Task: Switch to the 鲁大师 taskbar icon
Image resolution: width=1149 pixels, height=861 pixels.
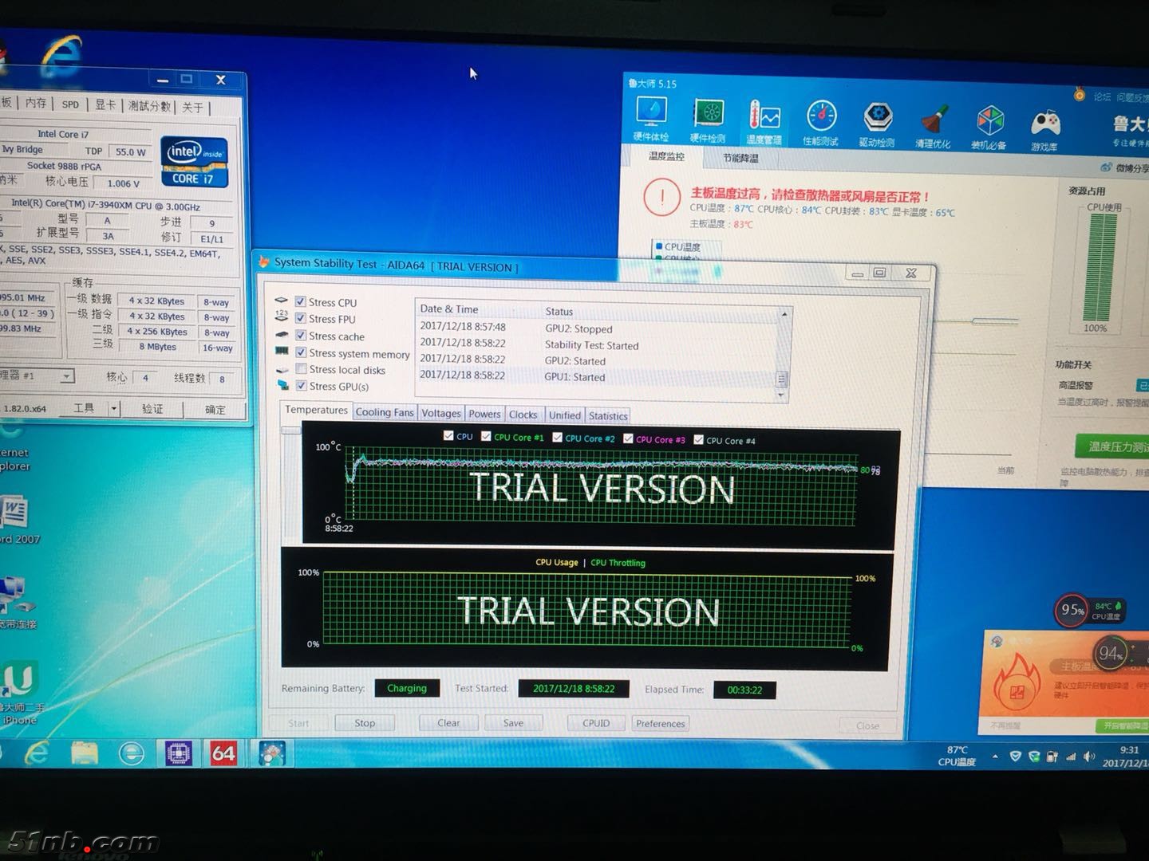Action: click(x=272, y=753)
